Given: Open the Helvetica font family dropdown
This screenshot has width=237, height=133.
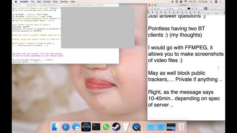Looking at the screenshot, I should 160,8.
